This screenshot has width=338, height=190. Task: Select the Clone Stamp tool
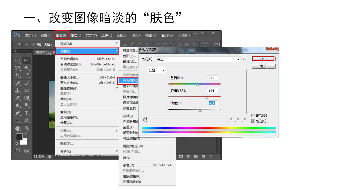pos(18,91)
